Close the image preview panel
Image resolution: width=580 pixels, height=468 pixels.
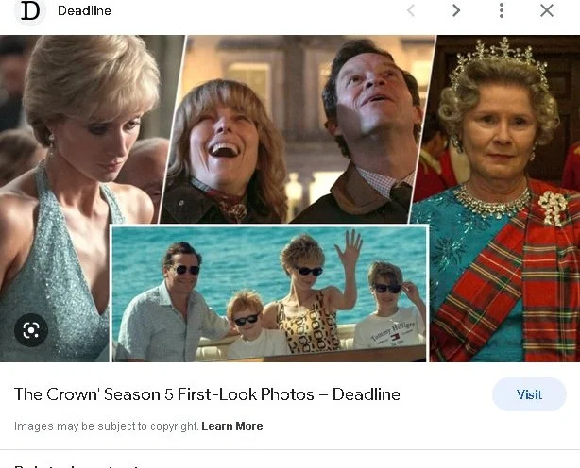(x=547, y=10)
